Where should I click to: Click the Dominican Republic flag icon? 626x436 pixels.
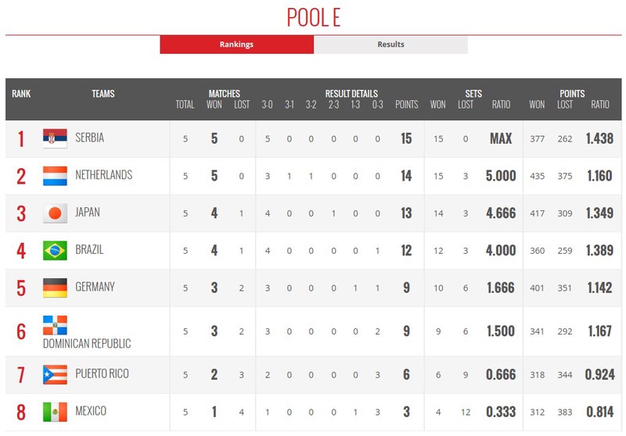click(55, 325)
